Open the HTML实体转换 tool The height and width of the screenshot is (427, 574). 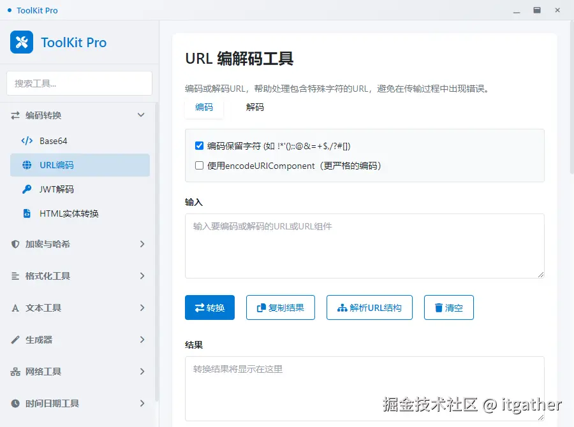pos(80,213)
